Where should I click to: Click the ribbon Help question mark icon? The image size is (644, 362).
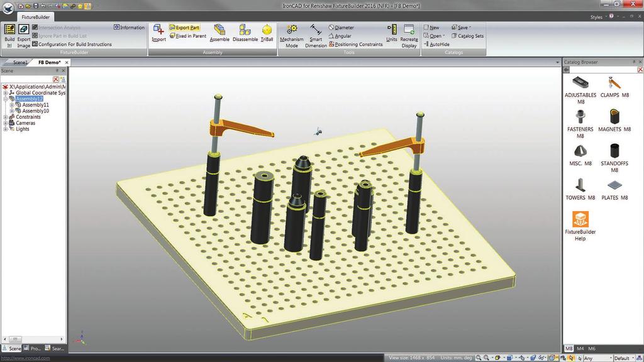pos(611,16)
